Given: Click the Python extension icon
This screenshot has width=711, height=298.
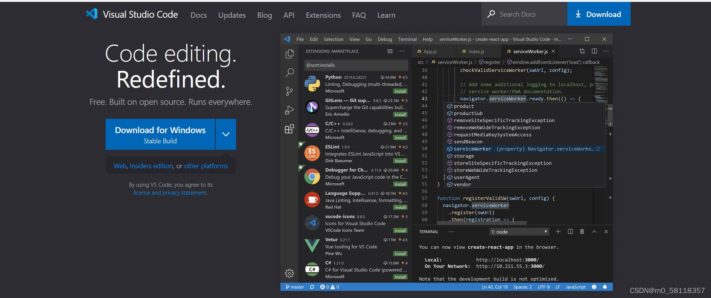Looking at the screenshot, I should click(x=312, y=83).
